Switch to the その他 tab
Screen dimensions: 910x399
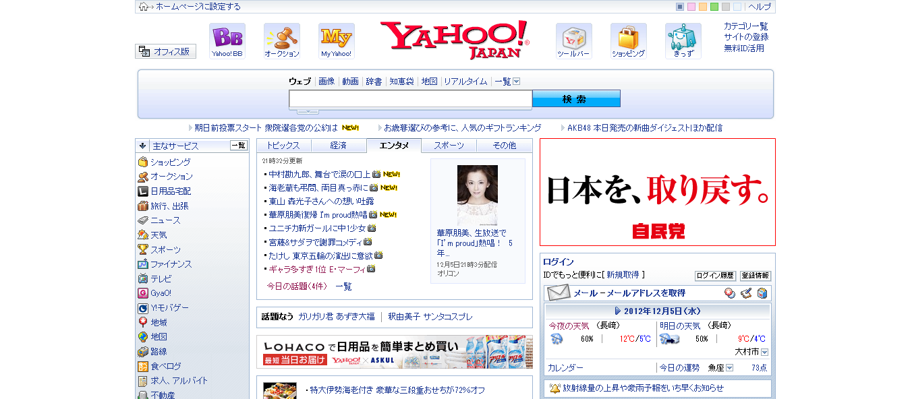[504, 146]
